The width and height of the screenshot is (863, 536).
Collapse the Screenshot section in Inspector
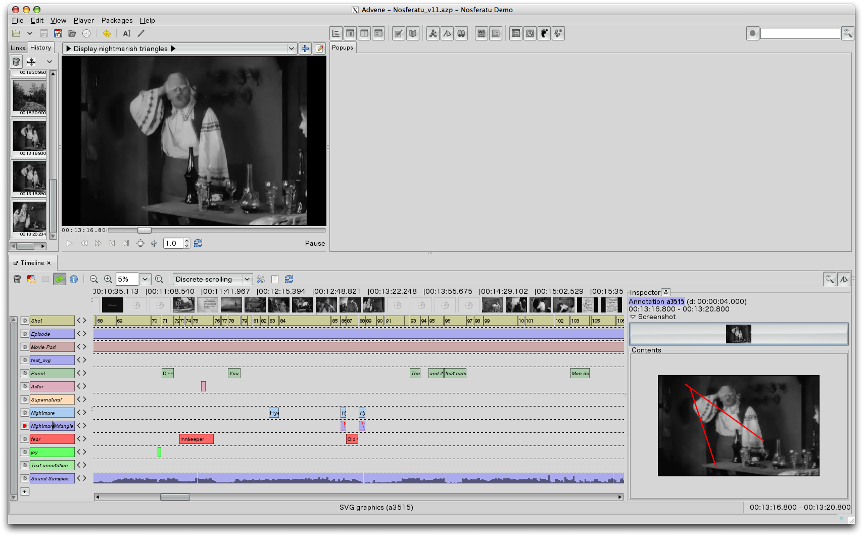tap(633, 317)
